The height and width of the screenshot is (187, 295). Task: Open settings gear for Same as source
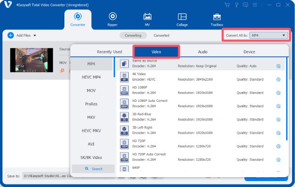[278, 66]
